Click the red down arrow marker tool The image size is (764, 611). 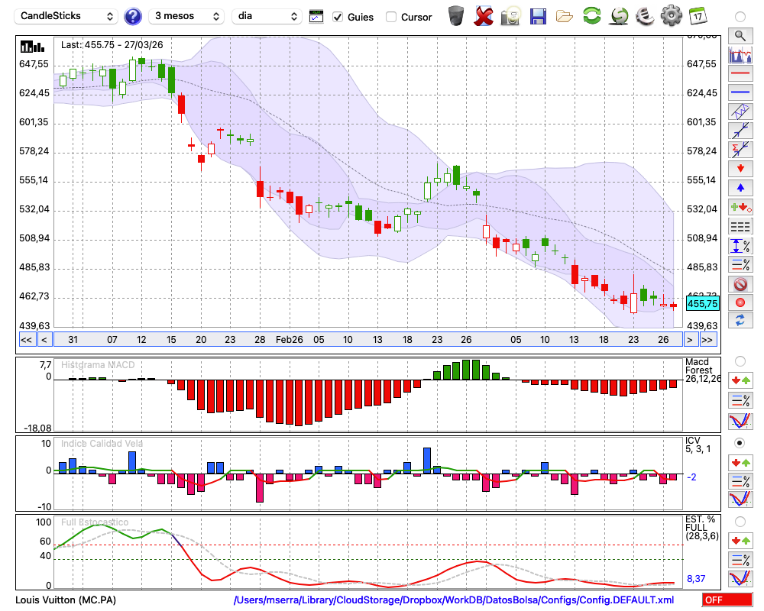tap(740, 168)
